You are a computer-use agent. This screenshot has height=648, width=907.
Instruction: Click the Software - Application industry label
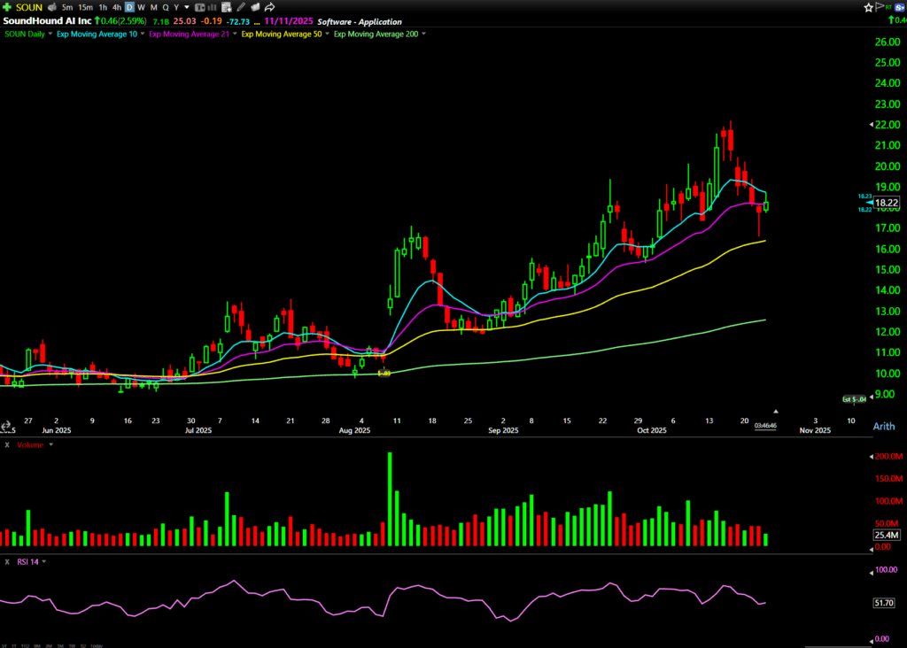[365, 21]
